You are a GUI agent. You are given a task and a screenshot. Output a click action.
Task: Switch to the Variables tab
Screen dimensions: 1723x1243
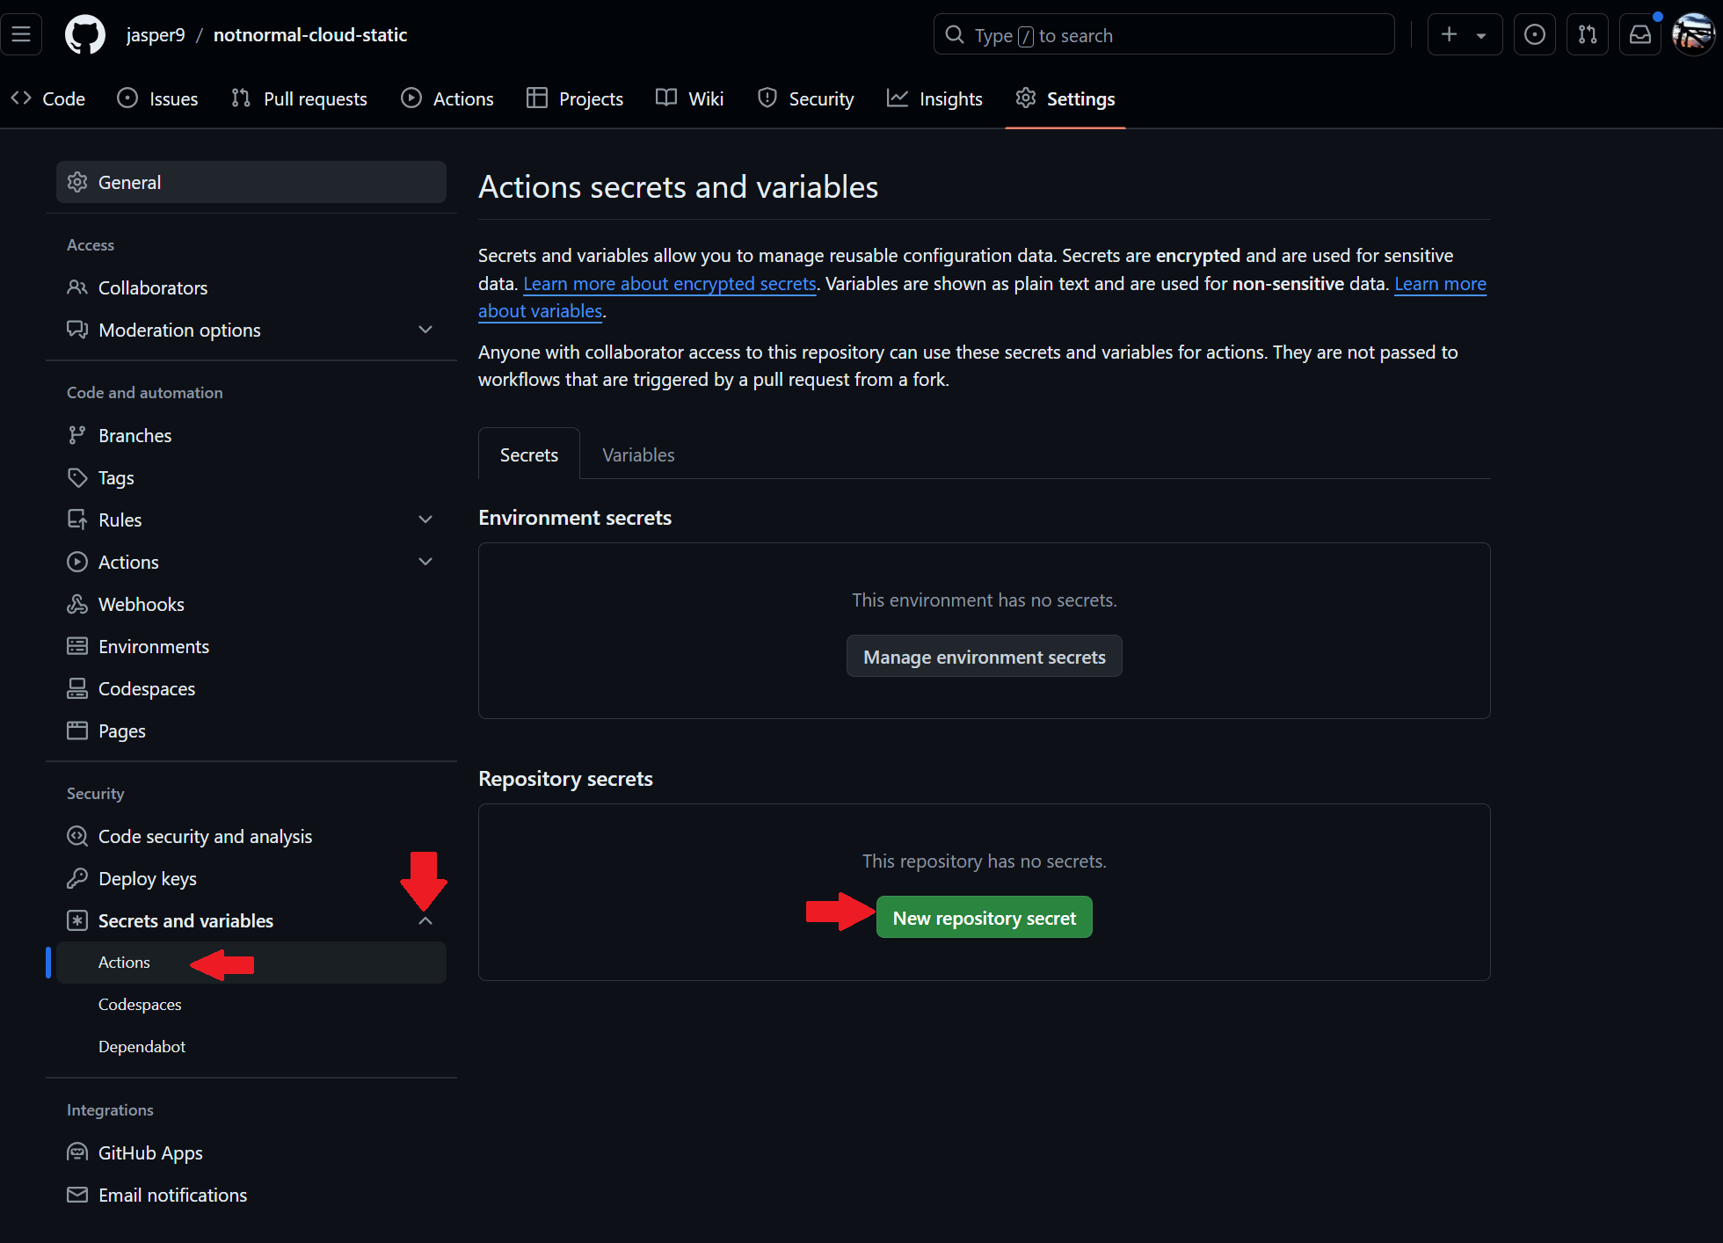638,454
